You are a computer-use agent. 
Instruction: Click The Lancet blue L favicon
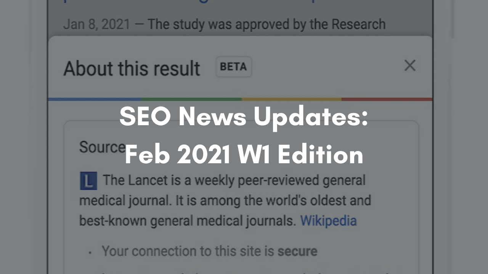[88, 181]
